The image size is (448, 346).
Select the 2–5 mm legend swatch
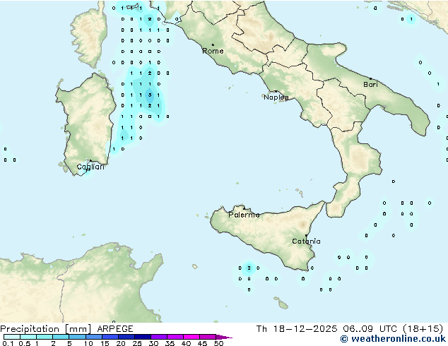tap(61, 337)
